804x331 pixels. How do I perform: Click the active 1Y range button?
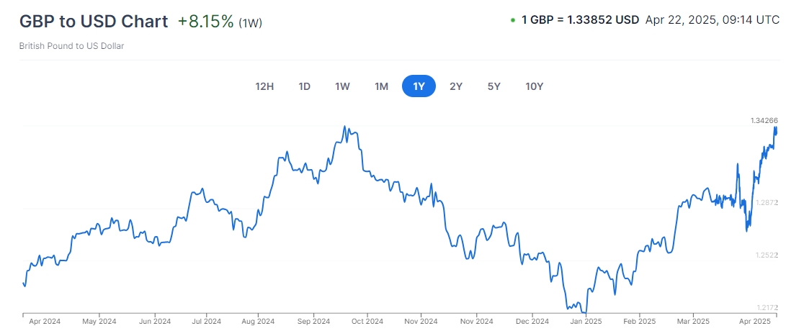pyautogui.click(x=419, y=86)
